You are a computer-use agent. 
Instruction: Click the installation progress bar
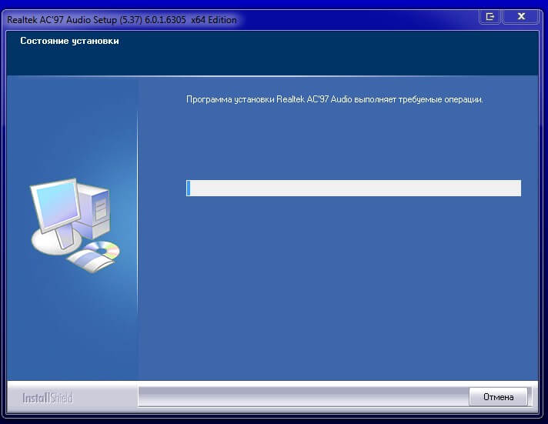353,188
